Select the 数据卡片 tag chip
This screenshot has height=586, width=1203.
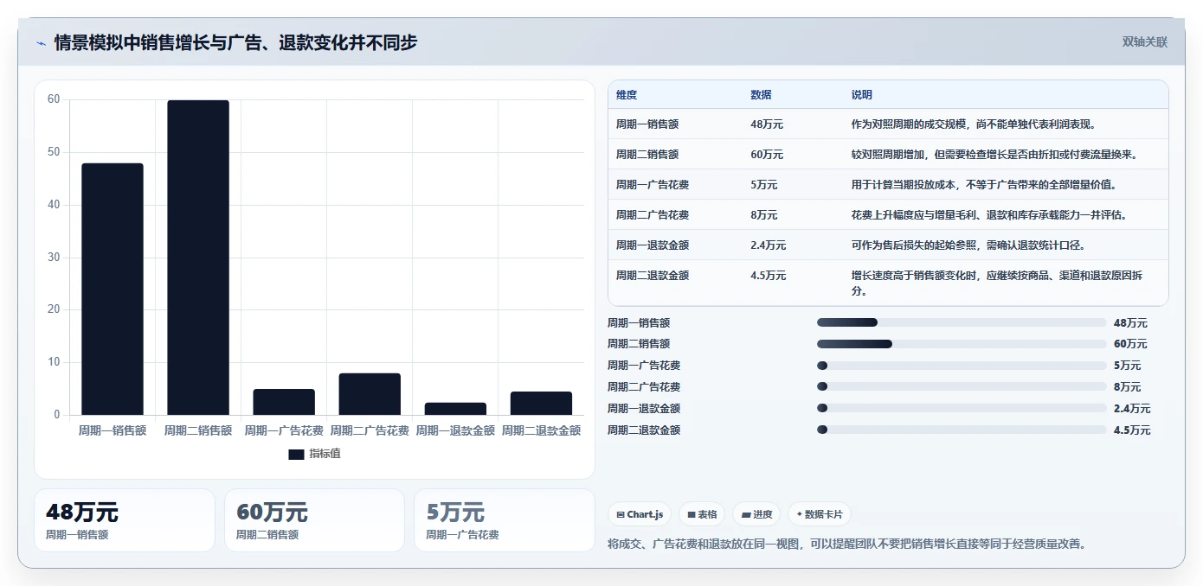point(819,514)
